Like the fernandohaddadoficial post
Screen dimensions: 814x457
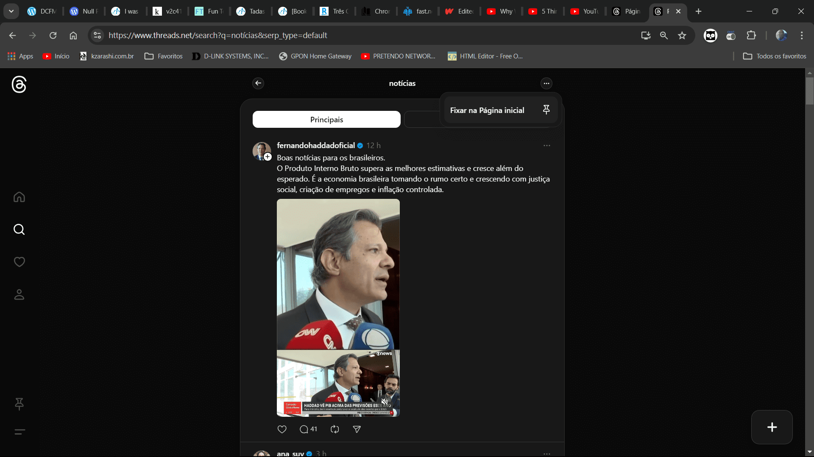(x=282, y=429)
